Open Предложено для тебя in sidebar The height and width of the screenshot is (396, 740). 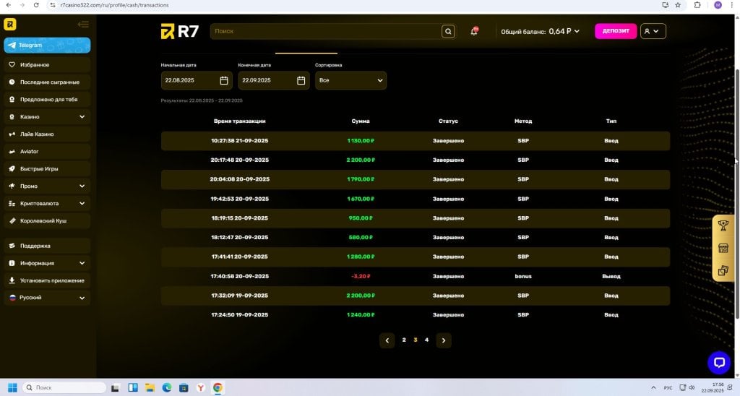47,100
